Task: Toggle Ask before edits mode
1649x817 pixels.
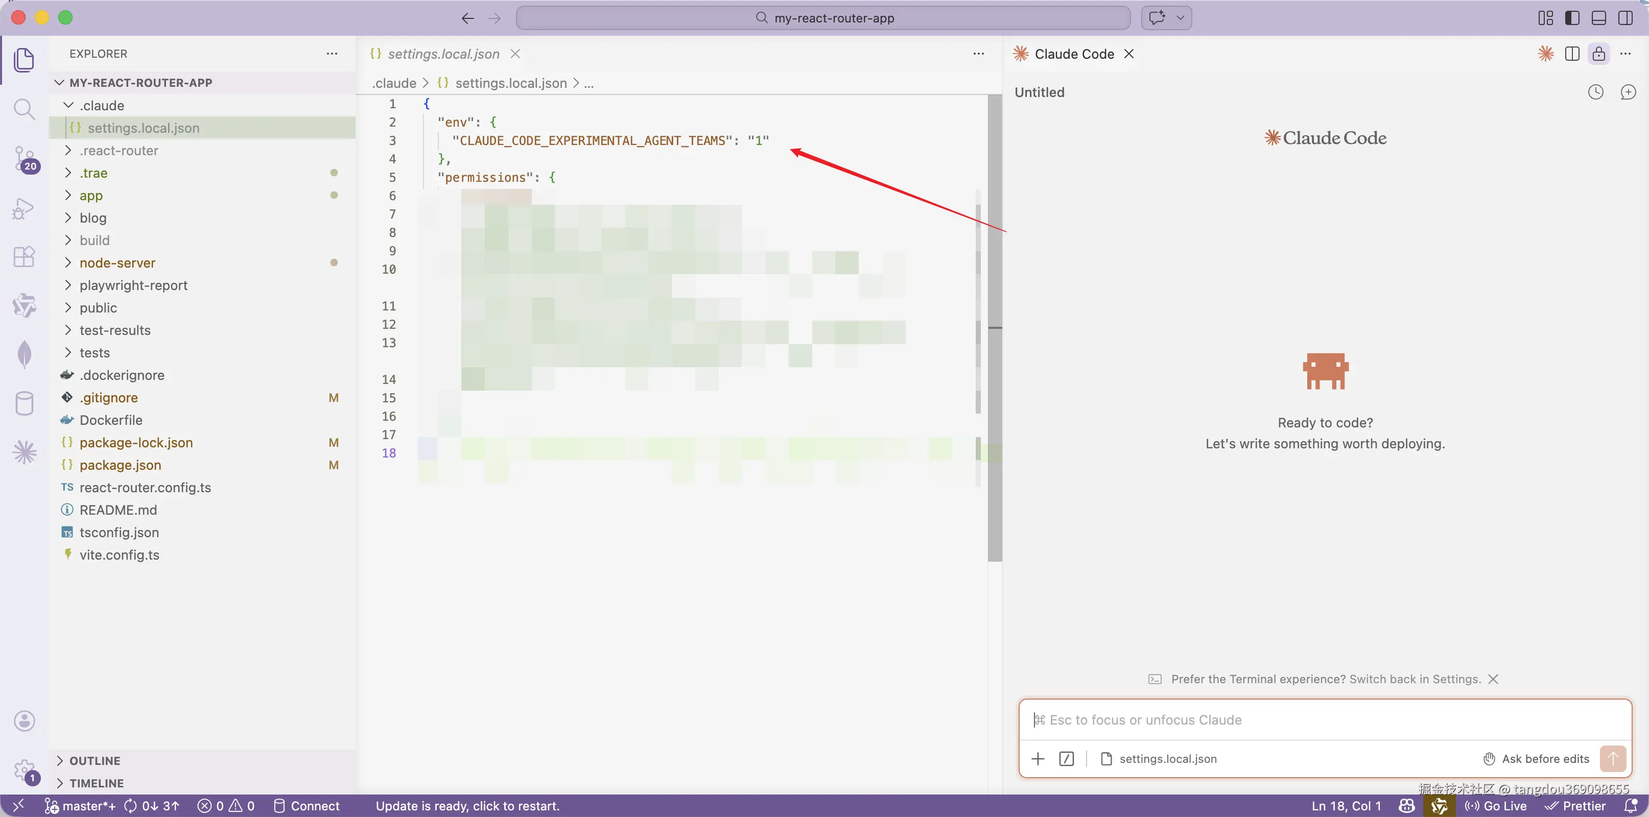Action: point(1536,759)
